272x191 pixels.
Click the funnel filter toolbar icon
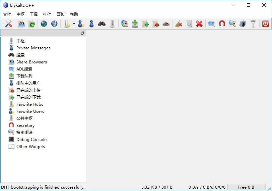[253, 24]
